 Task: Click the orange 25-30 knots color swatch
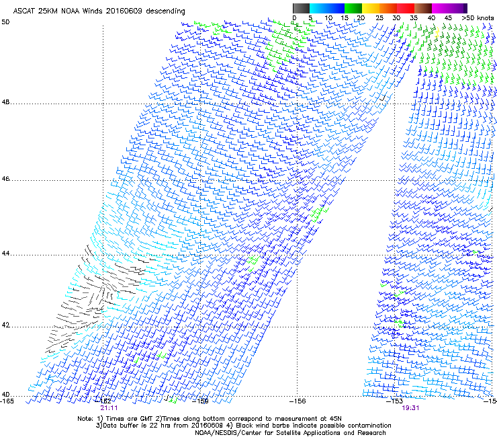388,8
